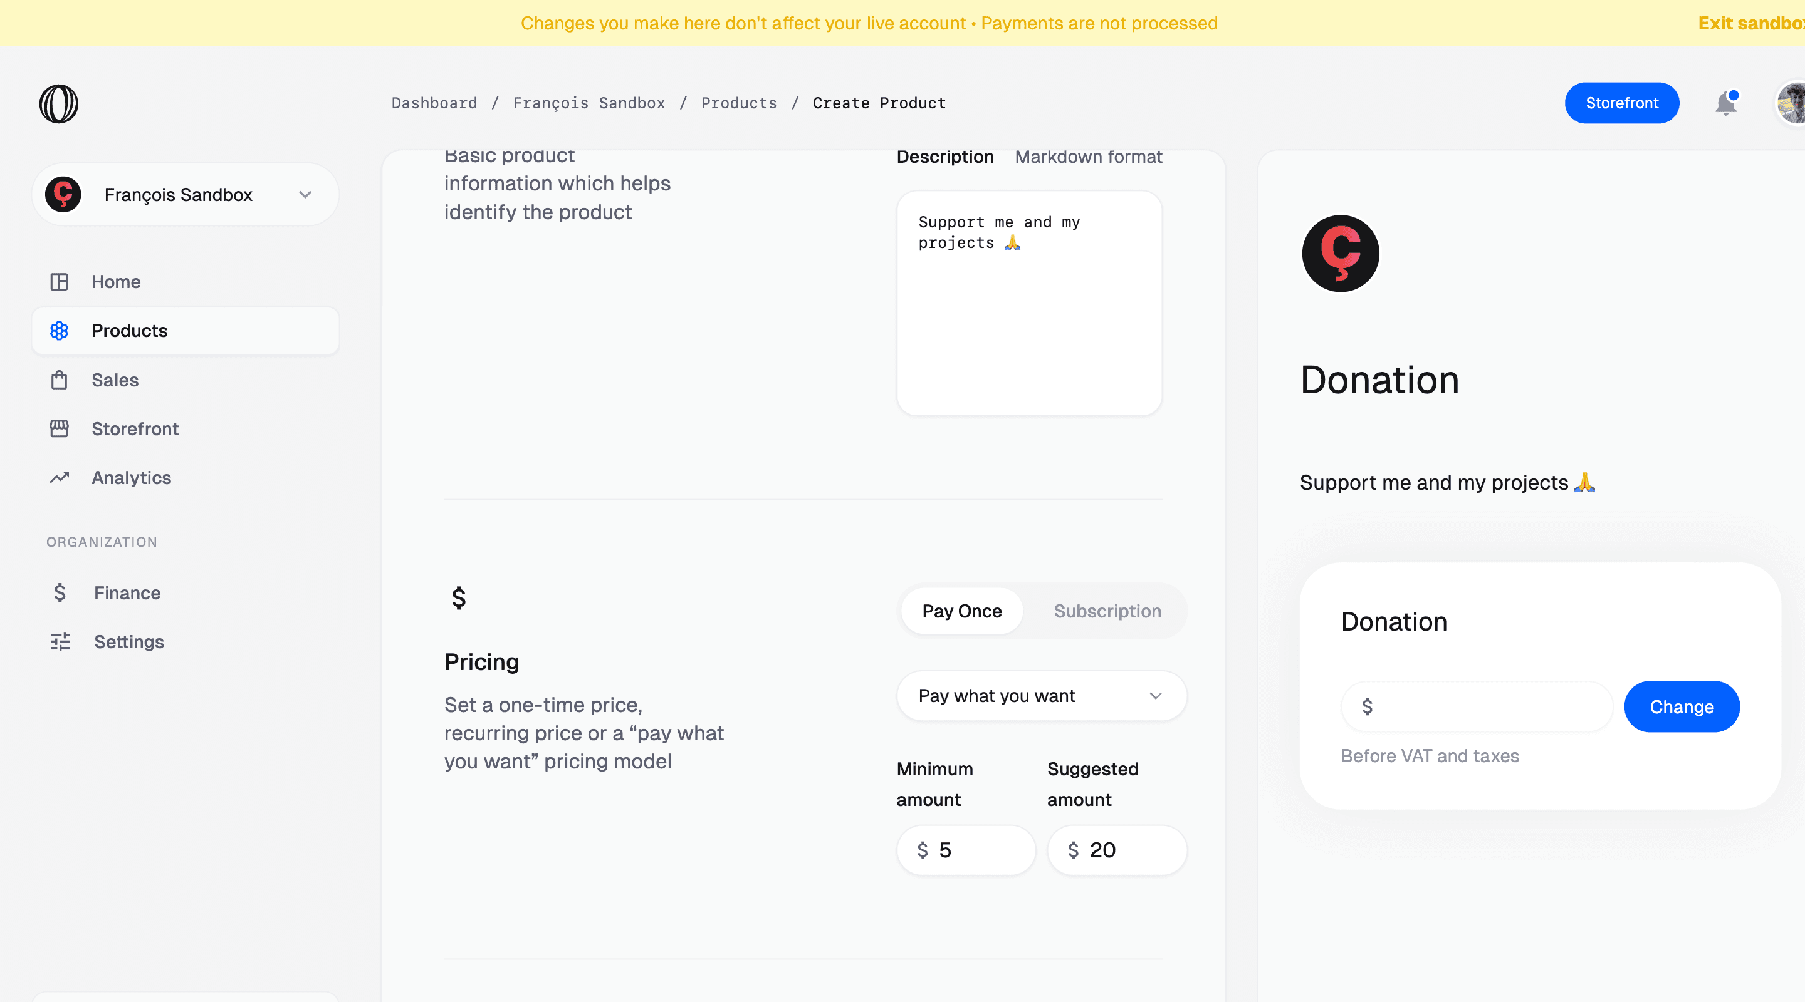
Task: Click the Pricing section dollar icon
Action: coord(459,598)
